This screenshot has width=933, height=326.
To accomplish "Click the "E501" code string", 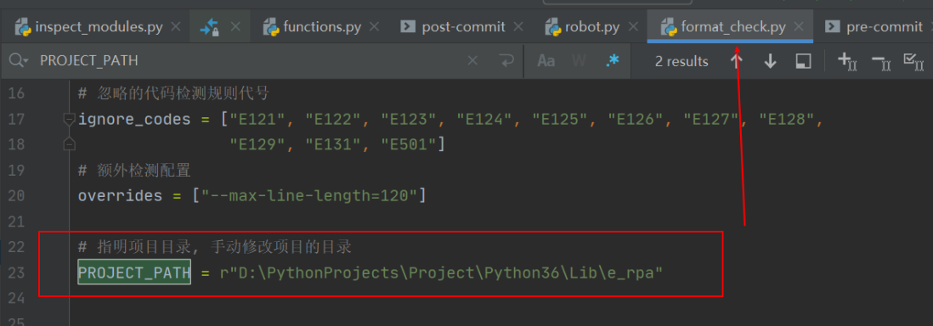I will tap(409, 144).
